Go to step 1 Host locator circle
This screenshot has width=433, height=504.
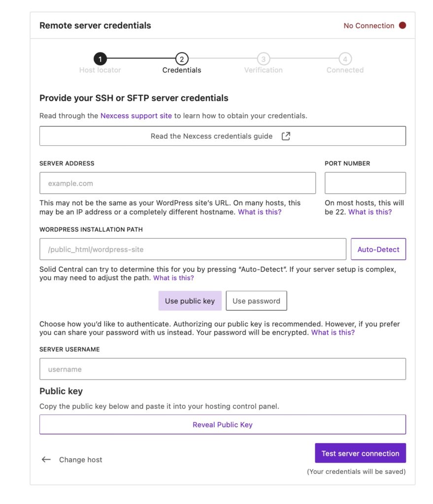coord(100,60)
